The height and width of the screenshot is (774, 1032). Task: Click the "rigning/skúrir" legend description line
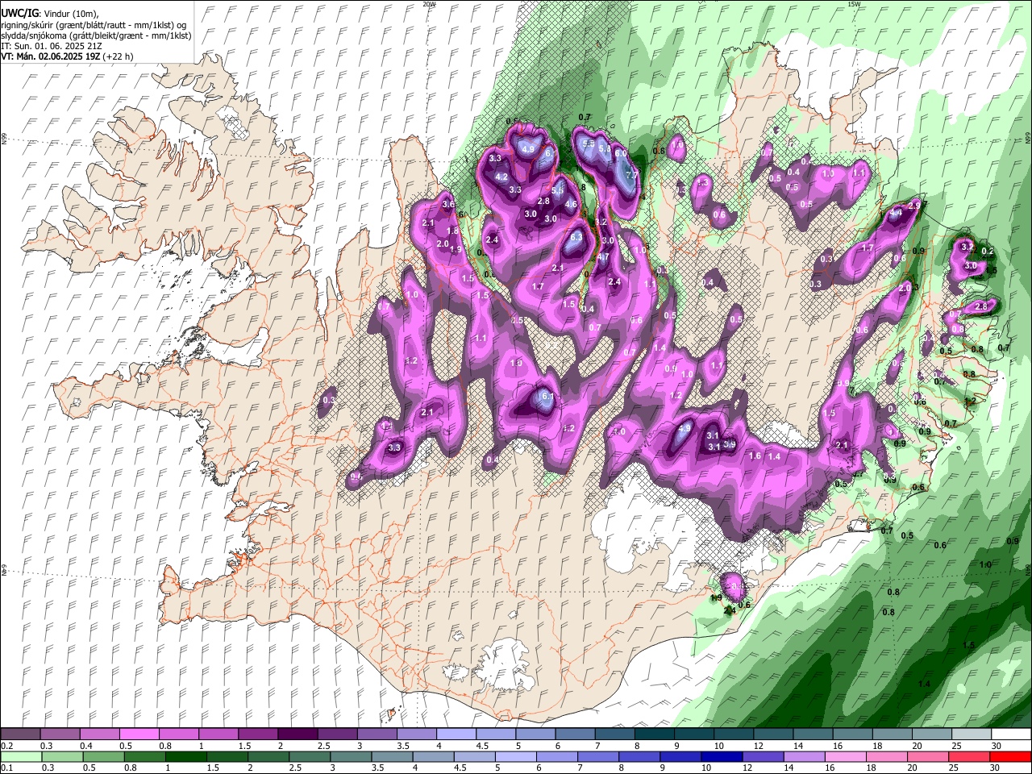pos(95,25)
